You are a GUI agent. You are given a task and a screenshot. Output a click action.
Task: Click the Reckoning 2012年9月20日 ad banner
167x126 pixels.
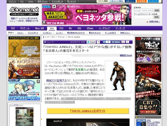[24, 68]
